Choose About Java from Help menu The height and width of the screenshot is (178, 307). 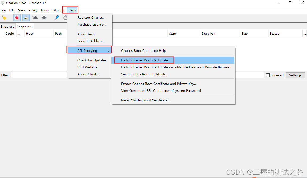tap(90, 34)
